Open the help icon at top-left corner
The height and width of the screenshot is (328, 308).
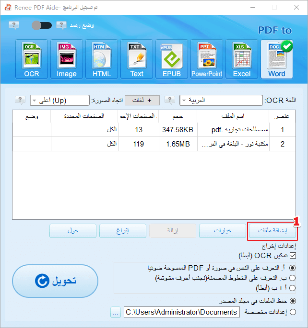14,25
